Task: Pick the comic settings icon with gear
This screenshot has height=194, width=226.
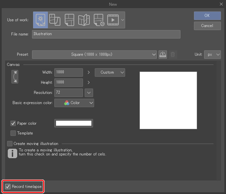Action: click(98, 20)
